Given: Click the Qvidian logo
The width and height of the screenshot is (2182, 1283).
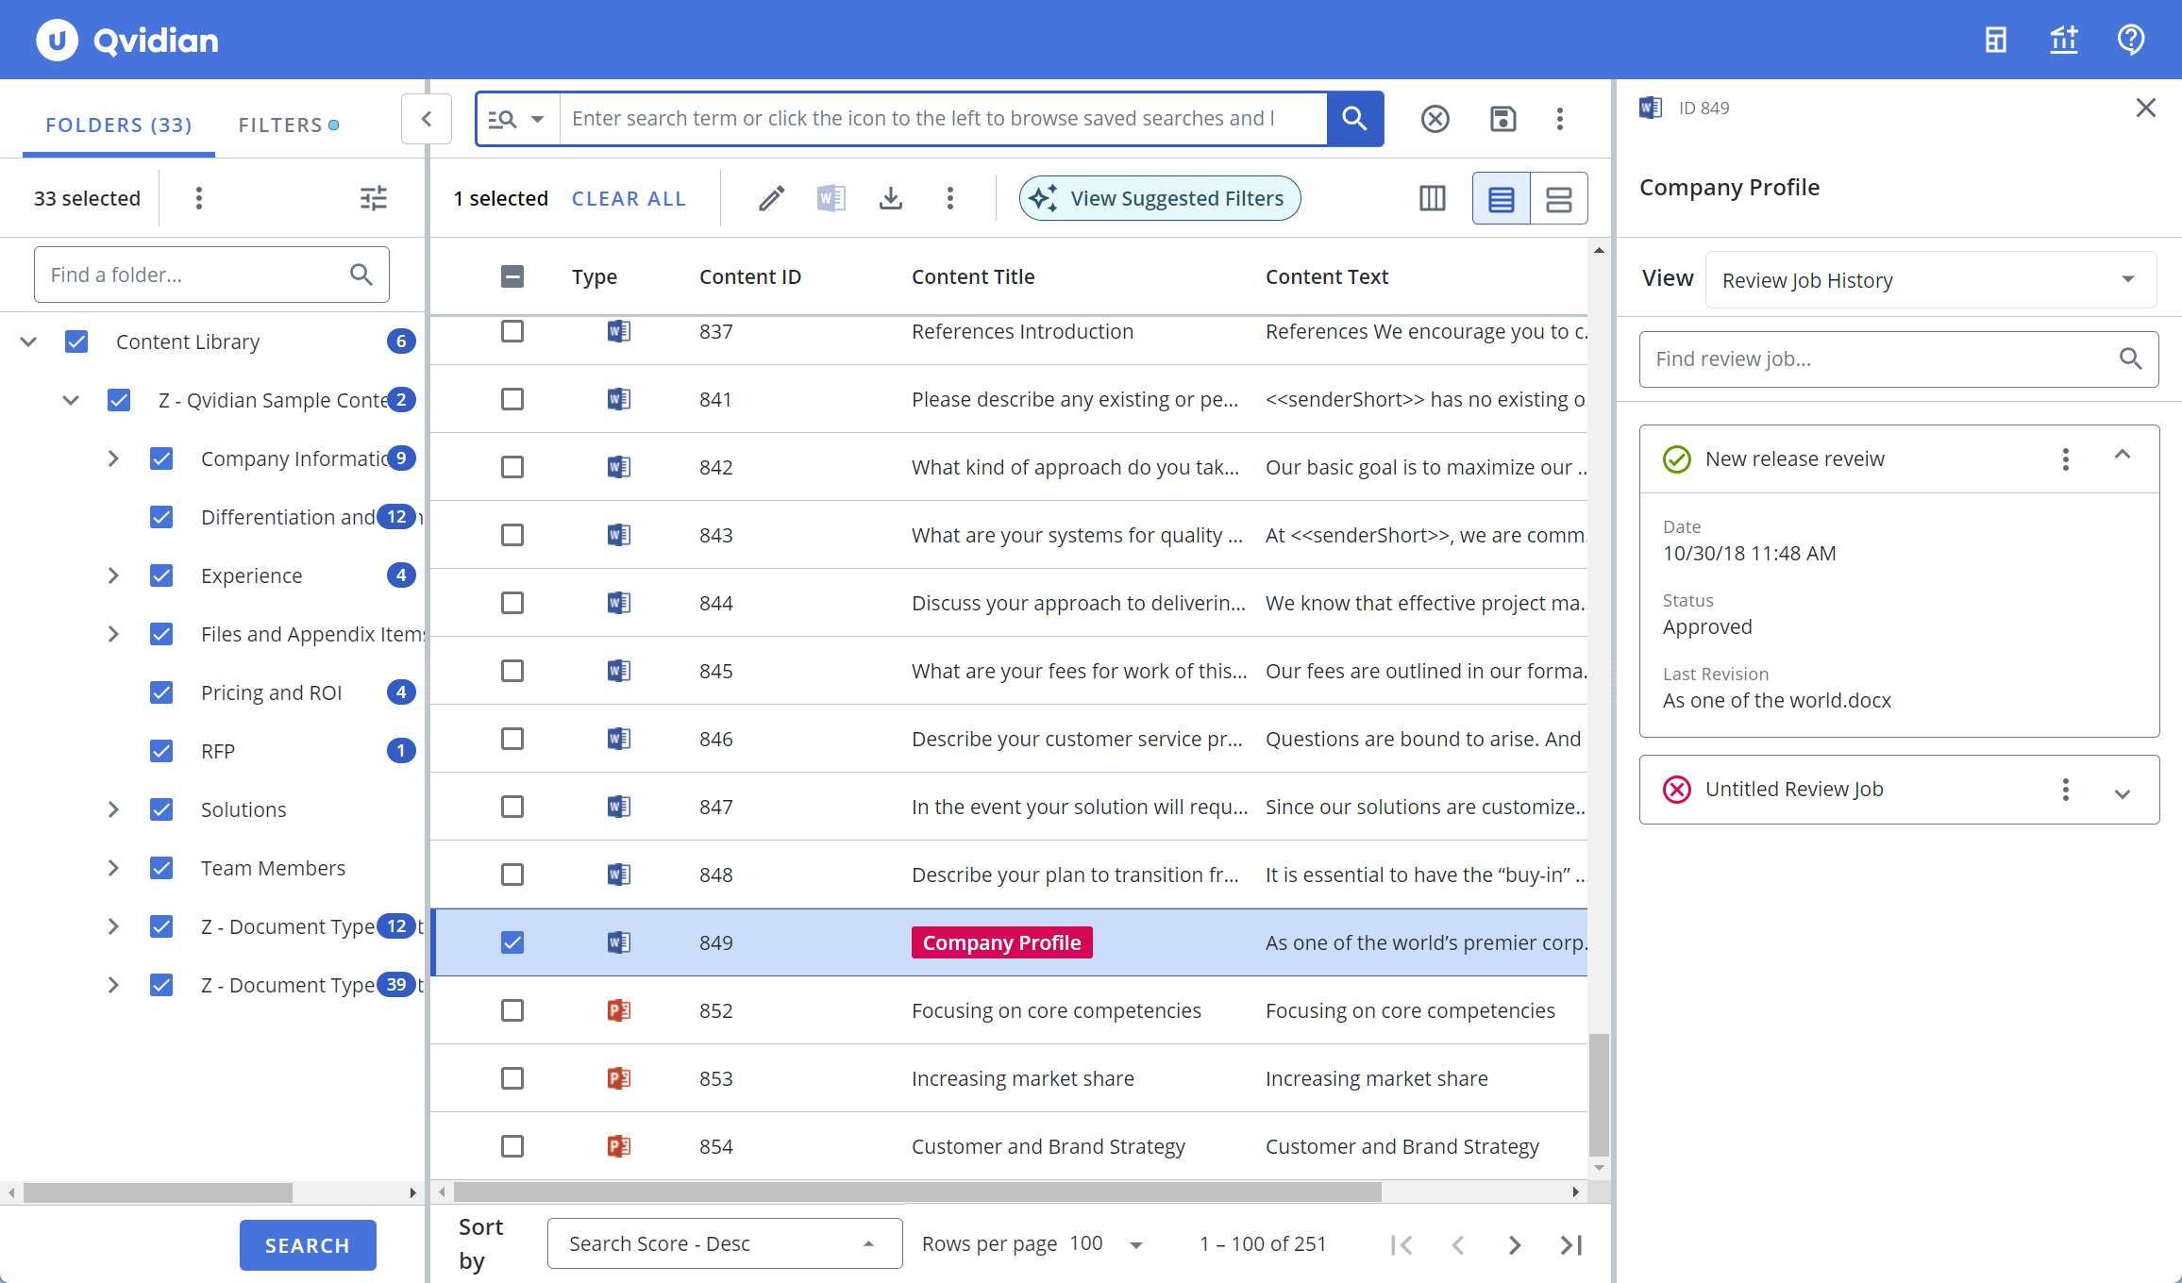Looking at the screenshot, I should point(127,41).
